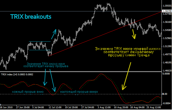The image size is (172, 110).
Task: Select the 'Значение TRIX около нуля' text annotation
Action: click(46, 64)
